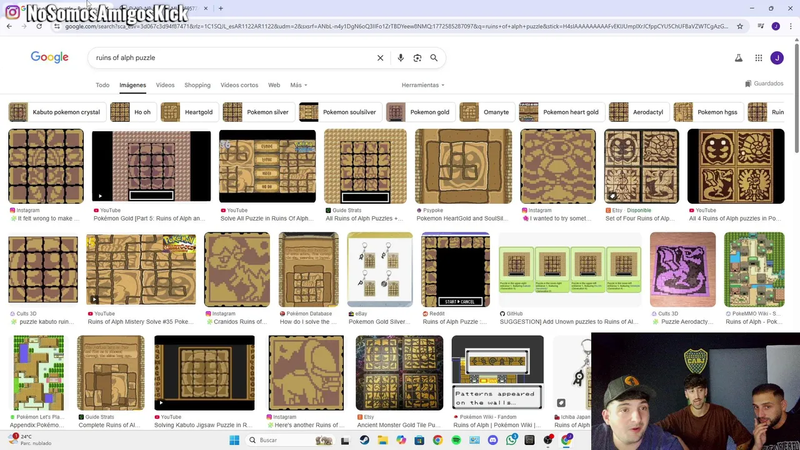Click the Windows taskbar Buscar search box
Image resolution: width=800 pixels, height=450 pixels.
coord(289,440)
